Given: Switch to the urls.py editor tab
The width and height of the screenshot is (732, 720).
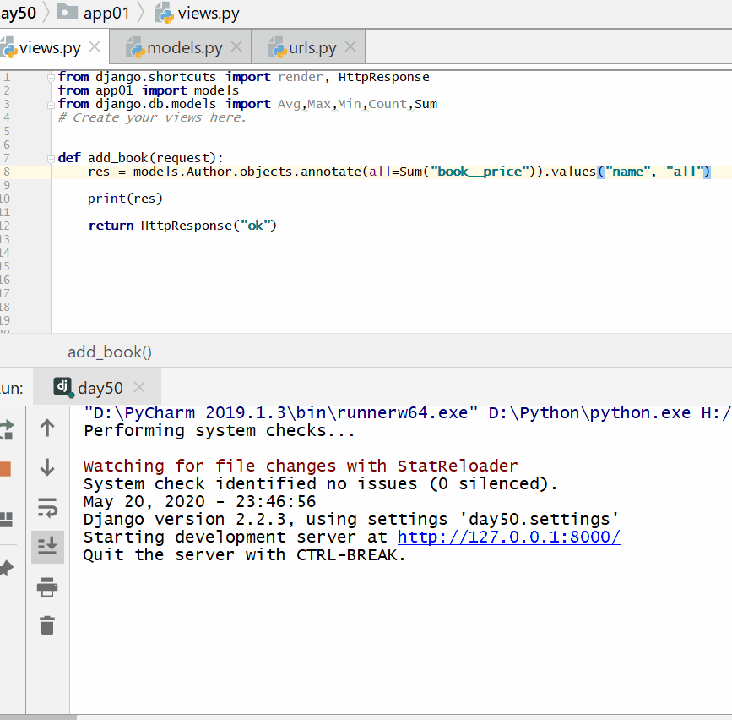Looking at the screenshot, I should click(x=312, y=47).
